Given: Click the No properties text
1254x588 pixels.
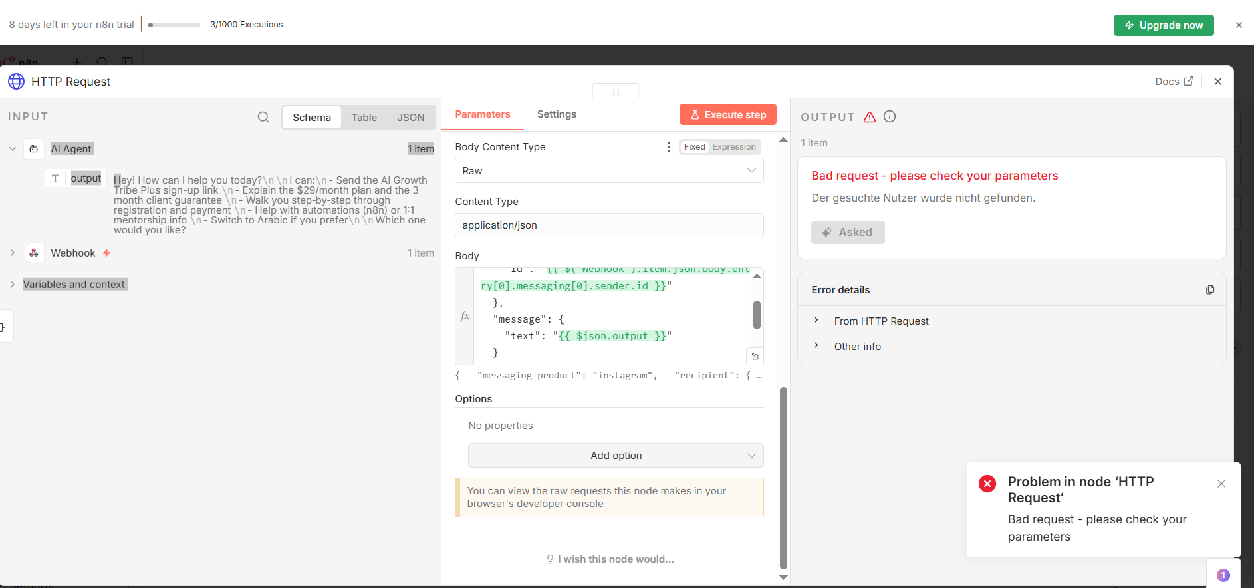Looking at the screenshot, I should pyautogui.click(x=501, y=426).
